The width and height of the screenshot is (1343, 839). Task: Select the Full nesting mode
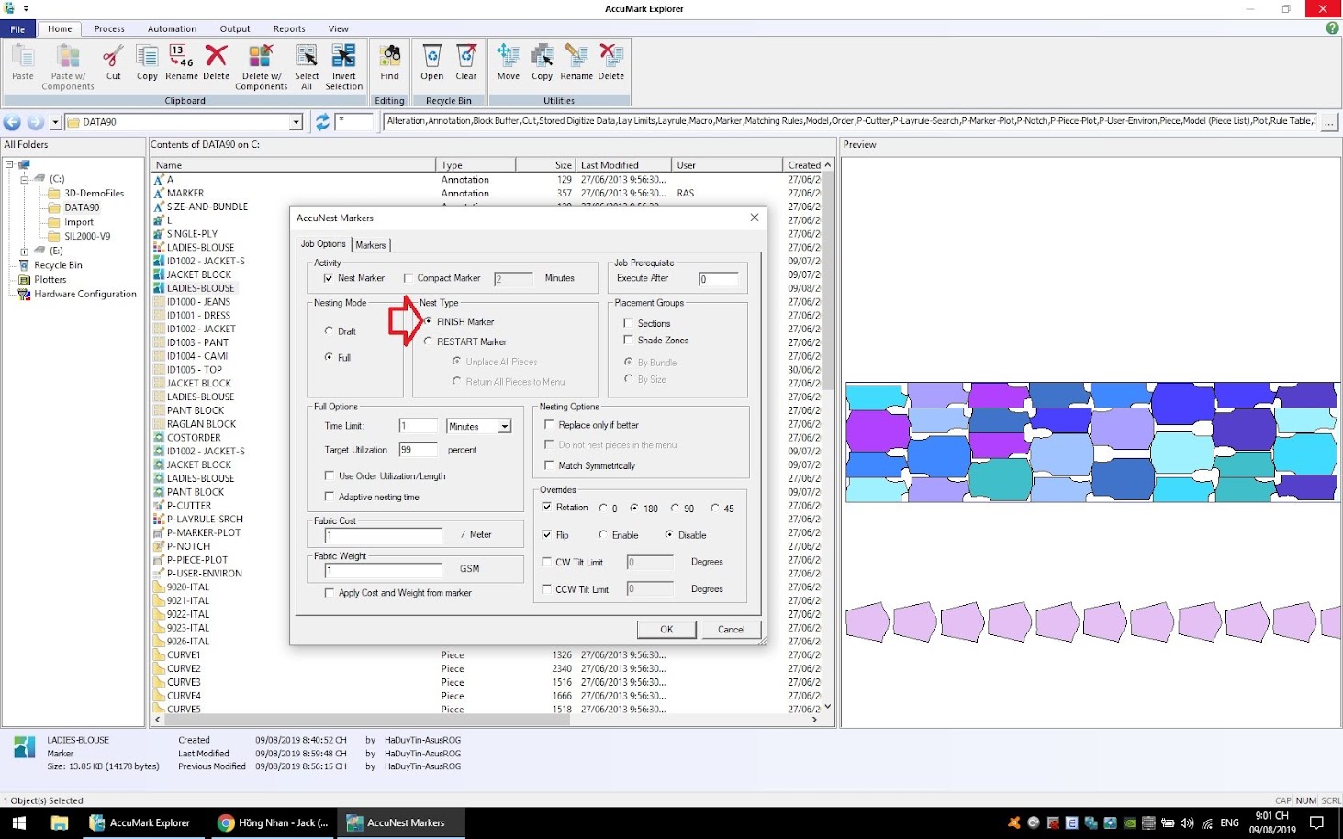tap(329, 357)
